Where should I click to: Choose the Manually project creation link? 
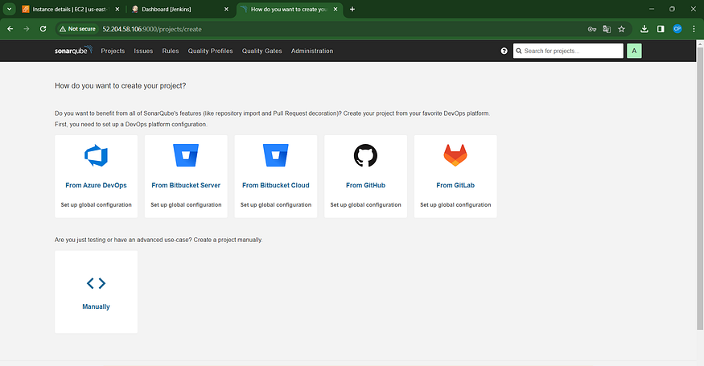96,306
